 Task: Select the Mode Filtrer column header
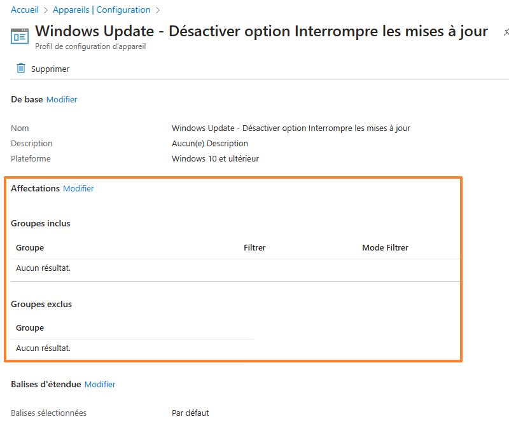pos(385,248)
